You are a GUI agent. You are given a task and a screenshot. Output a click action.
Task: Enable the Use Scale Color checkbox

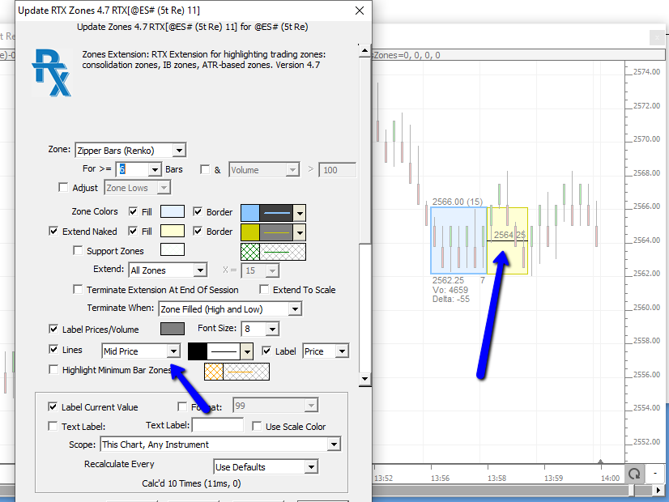pos(257,426)
